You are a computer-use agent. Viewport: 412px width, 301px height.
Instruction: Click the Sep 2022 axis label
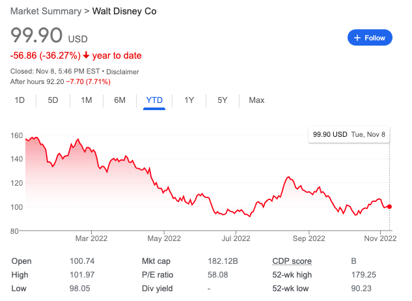(308, 238)
